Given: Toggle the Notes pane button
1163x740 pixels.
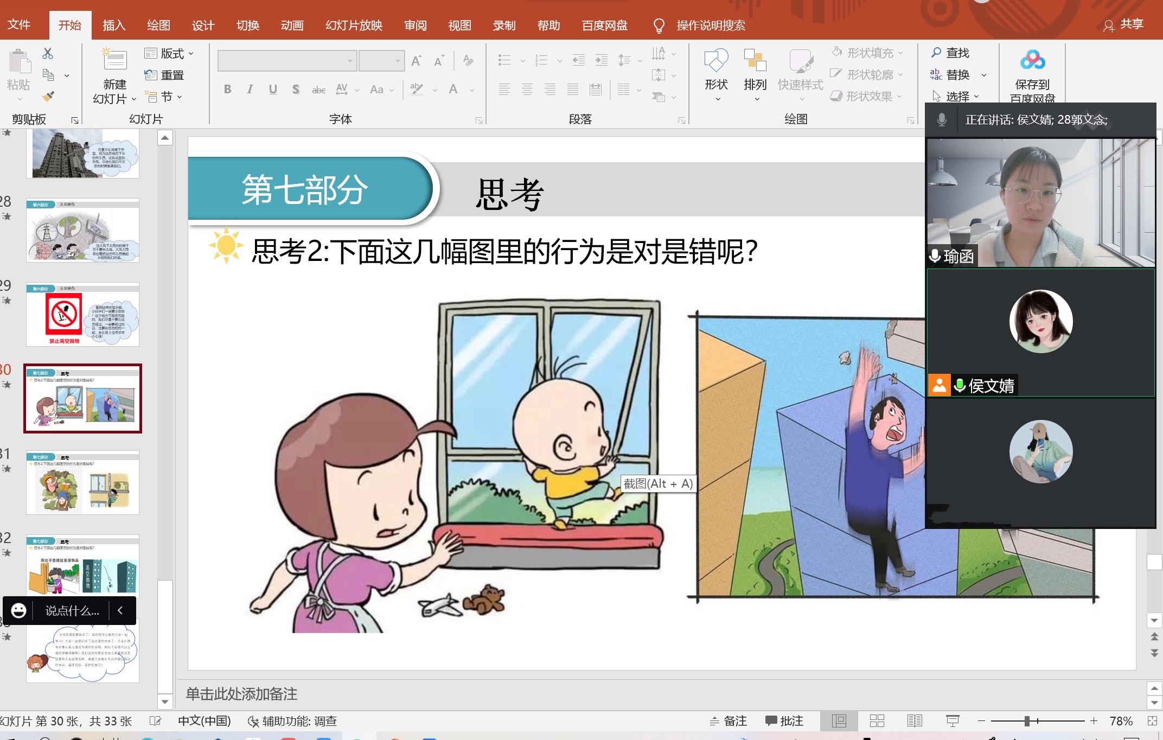Looking at the screenshot, I should 729,720.
